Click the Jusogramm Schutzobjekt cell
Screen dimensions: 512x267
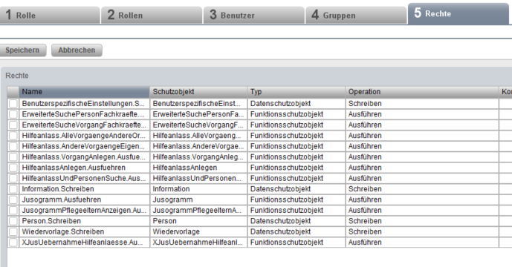point(198,200)
